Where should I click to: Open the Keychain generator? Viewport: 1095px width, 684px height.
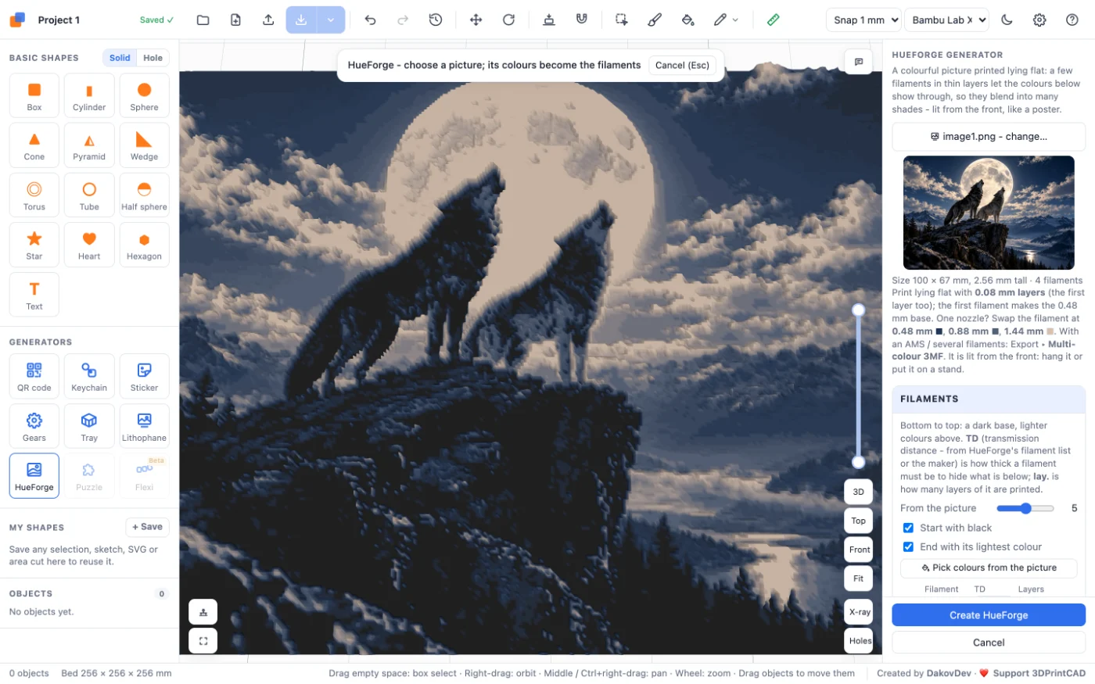point(89,376)
